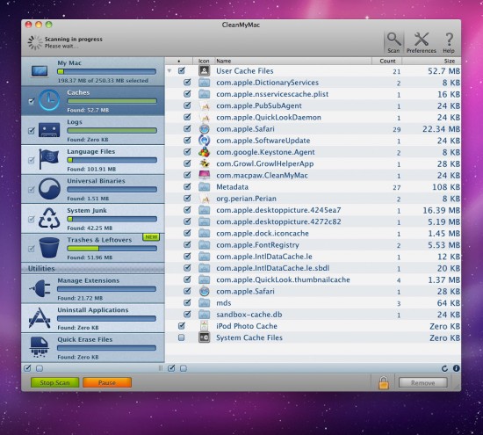Click the 22.34 MB size value
Image resolution: width=483 pixels, height=435 pixels.
[x=441, y=129]
